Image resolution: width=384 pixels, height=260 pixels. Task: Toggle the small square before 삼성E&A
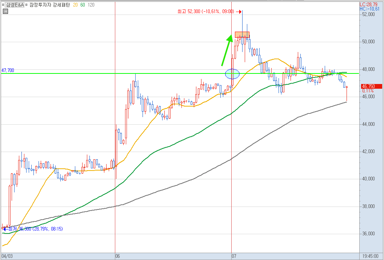tap(3, 5)
